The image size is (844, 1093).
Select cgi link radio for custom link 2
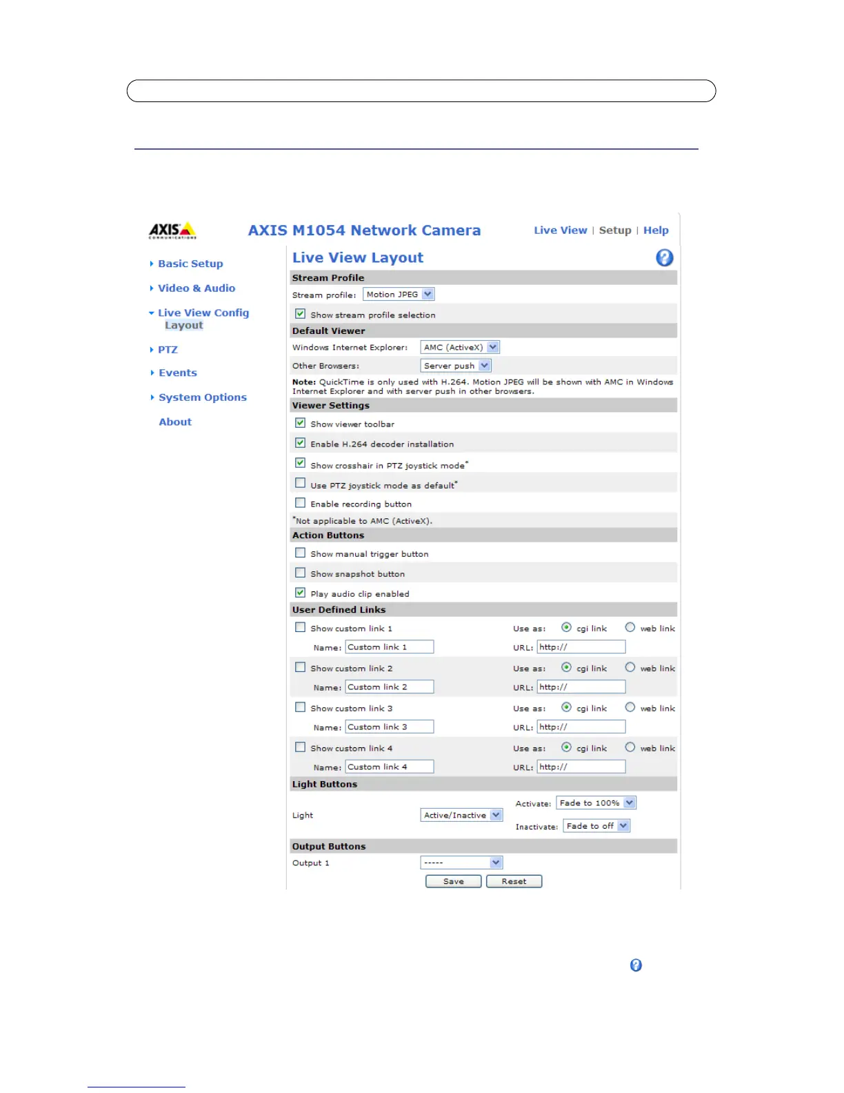pos(566,667)
